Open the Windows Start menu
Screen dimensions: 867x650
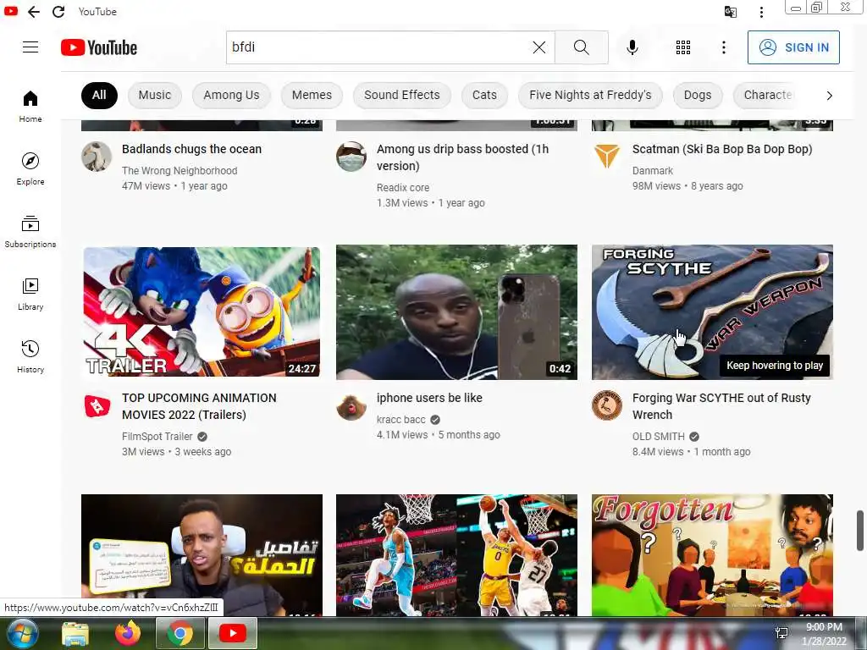click(22, 633)
